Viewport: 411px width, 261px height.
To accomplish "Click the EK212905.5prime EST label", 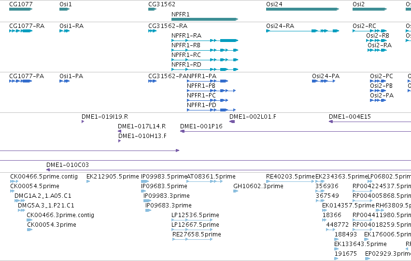I will pyautogui.click(x=113, y=177).
